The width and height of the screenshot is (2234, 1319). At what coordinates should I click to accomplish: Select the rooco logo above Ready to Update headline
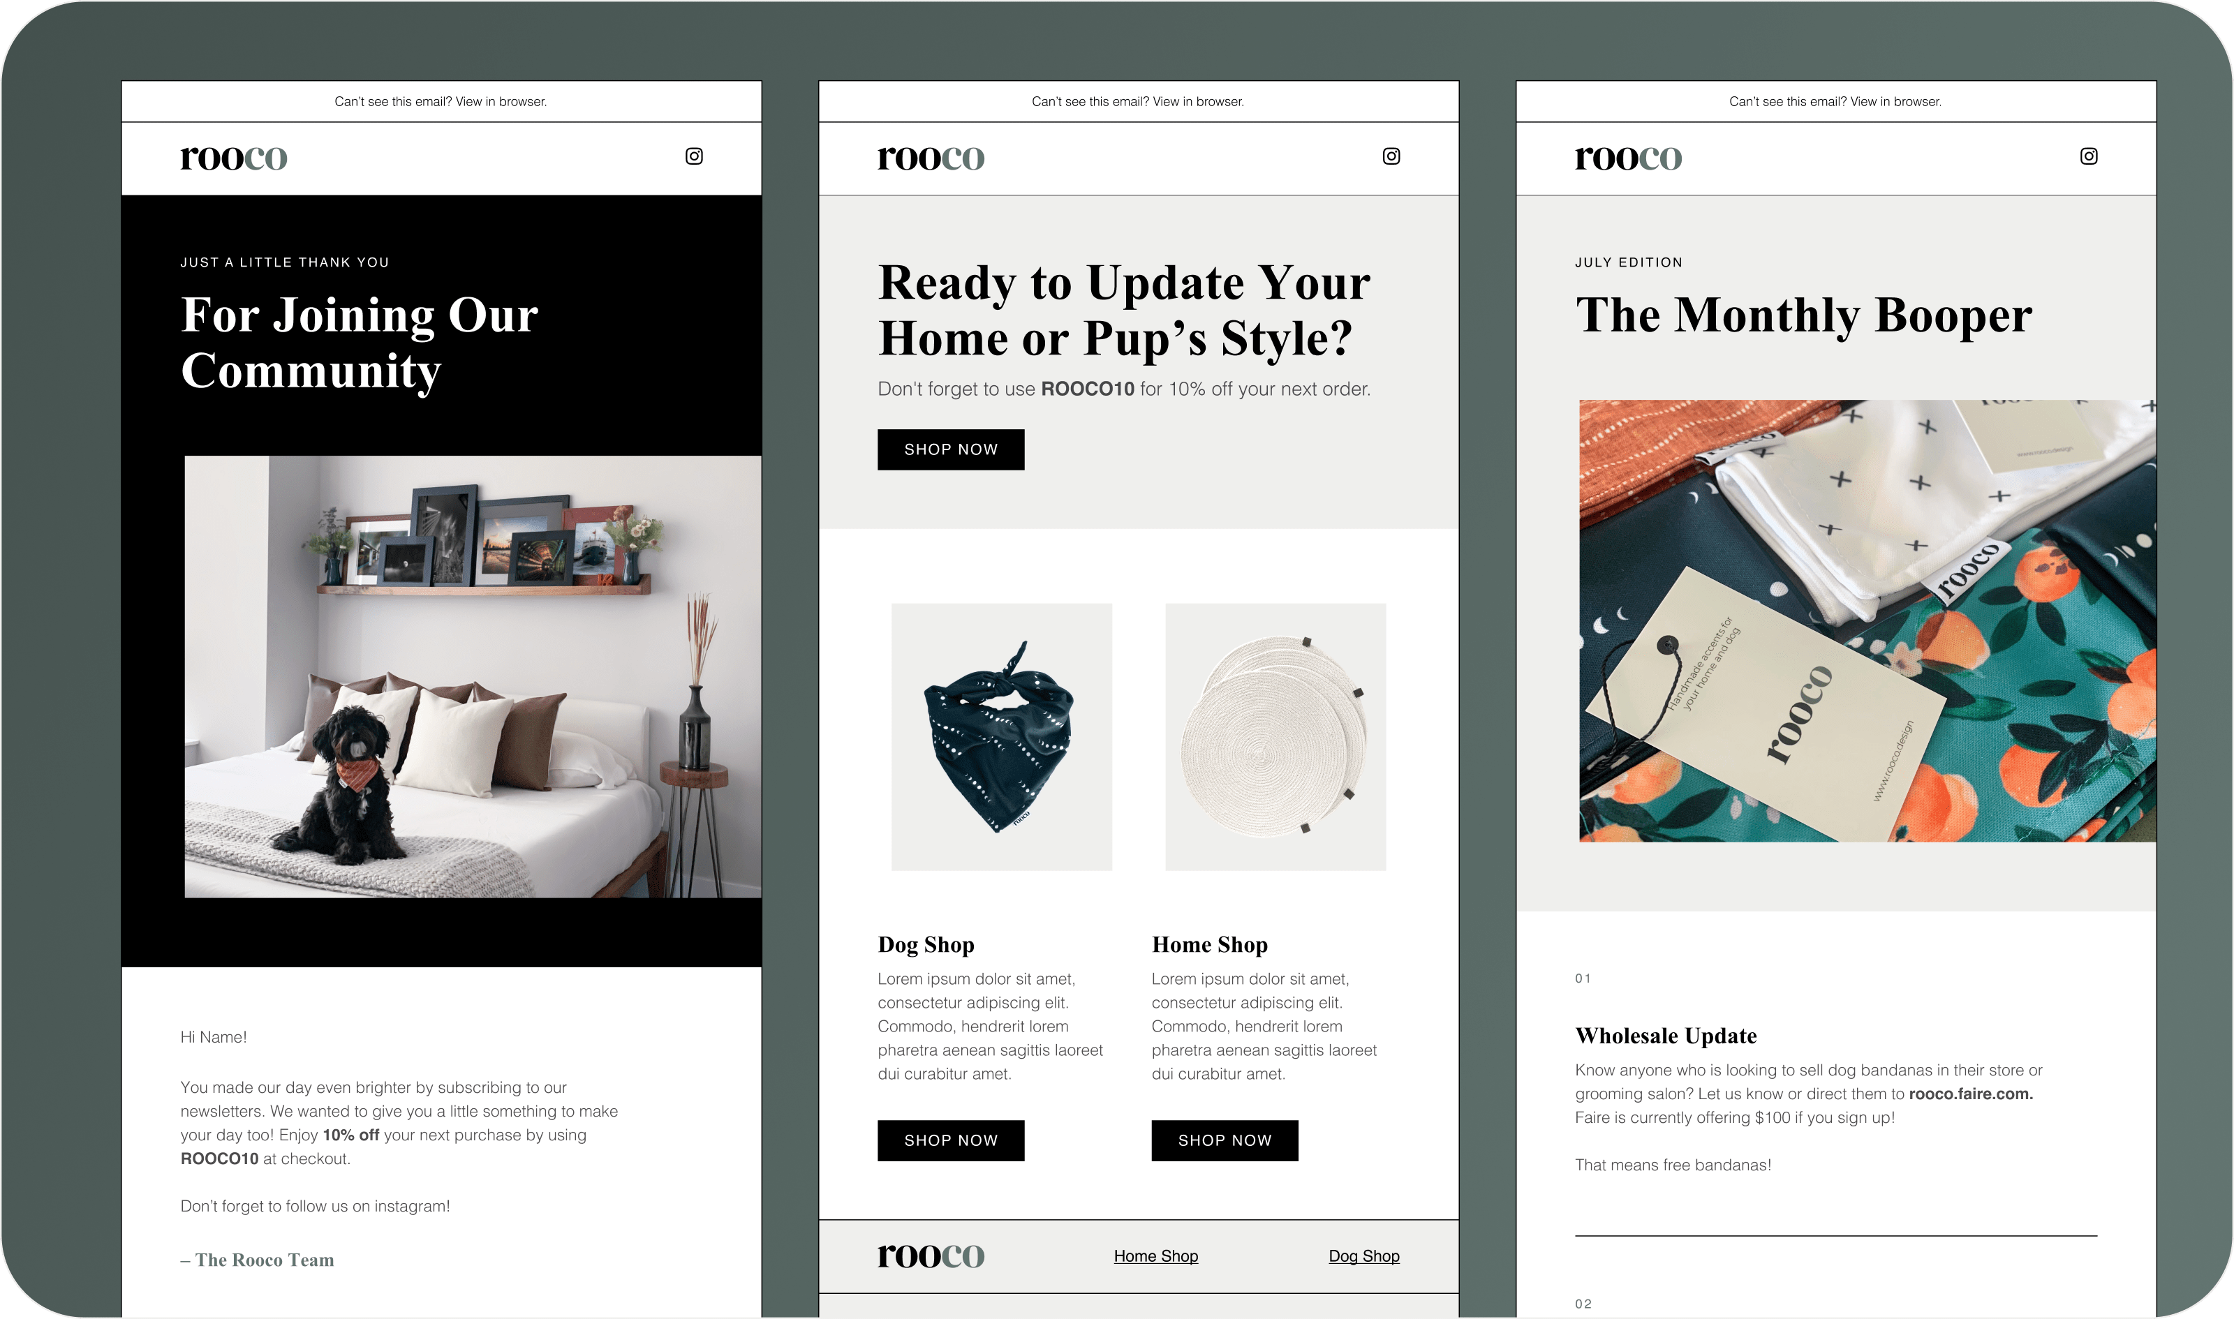[931, 158]
